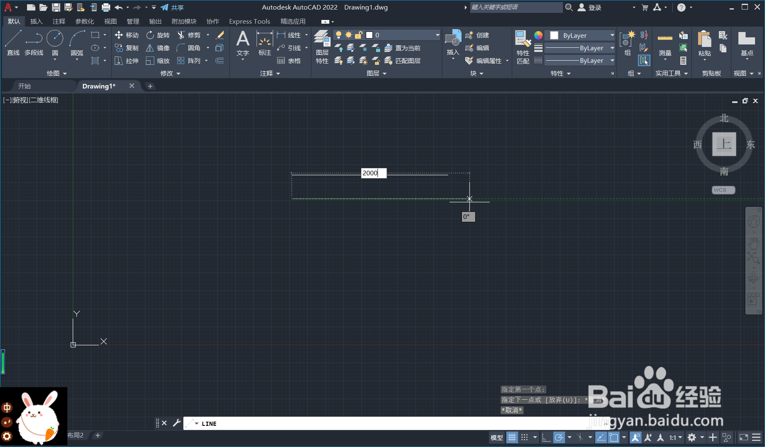Open the layer dropdown showing layer 0
Screen dimensions: 765x447
pyautogui.click(x=386, y=35)
